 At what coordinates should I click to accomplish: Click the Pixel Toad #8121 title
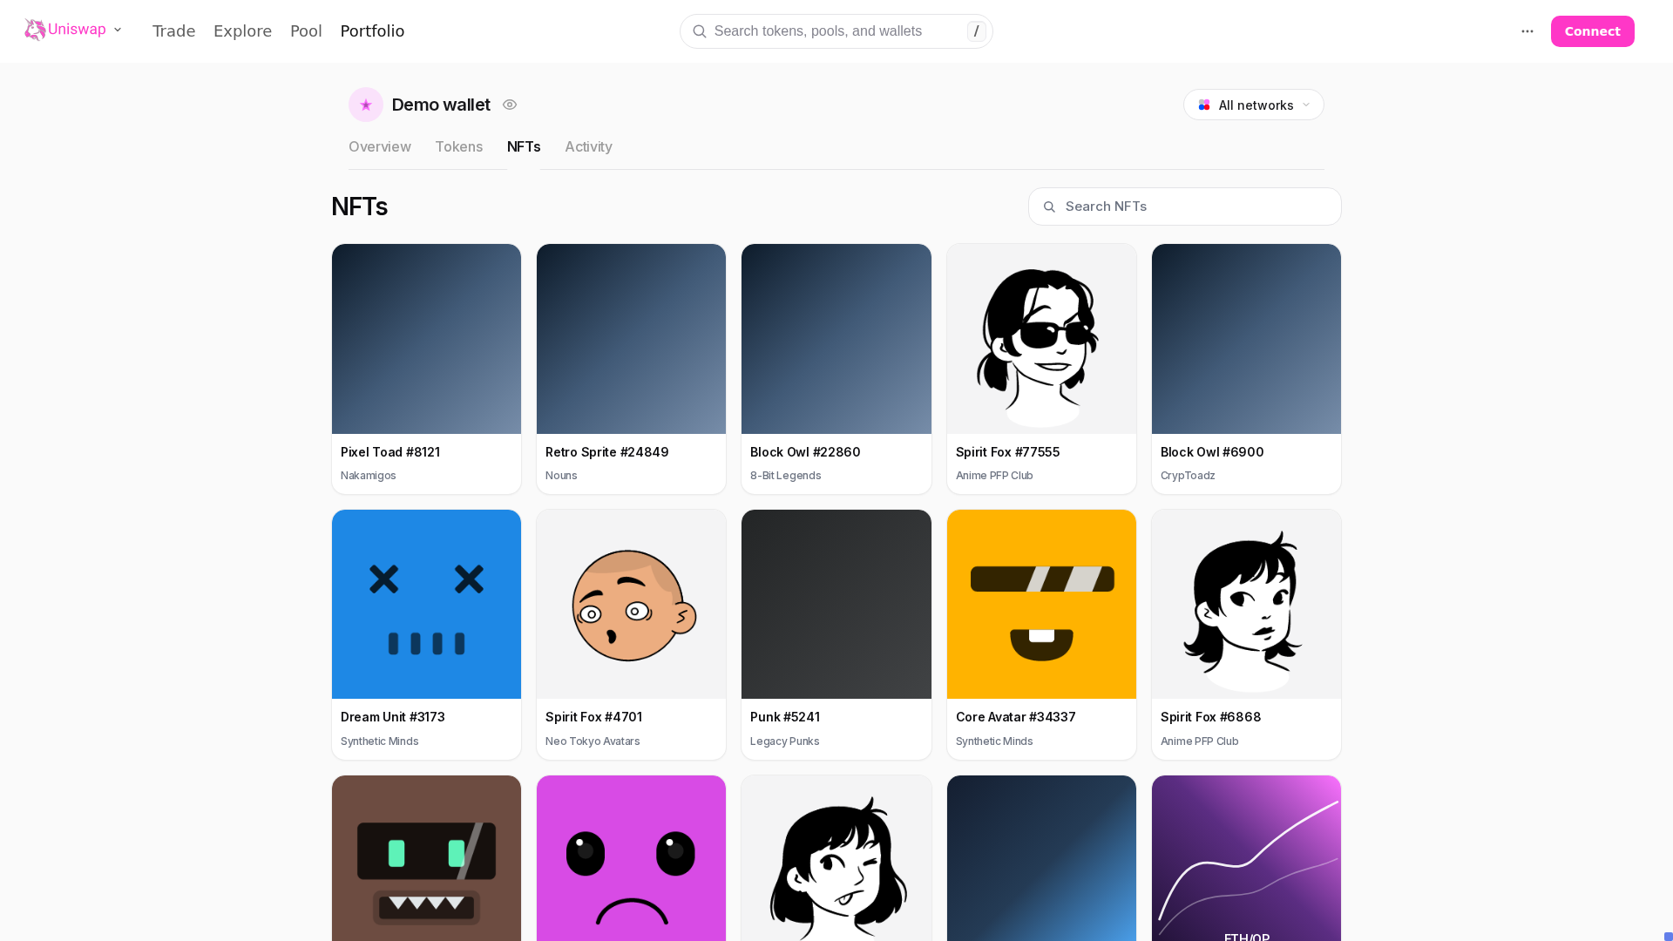pyautogui.click(x=390, y=452)
